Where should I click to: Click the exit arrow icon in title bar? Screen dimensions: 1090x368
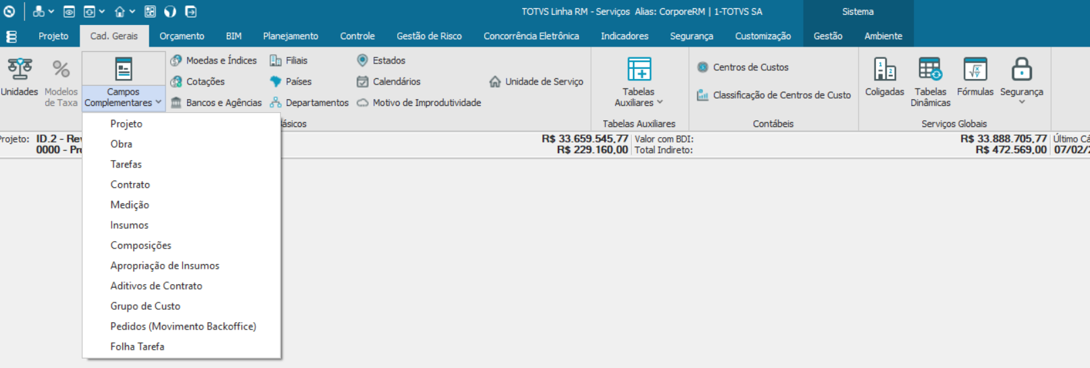point(190,11)
